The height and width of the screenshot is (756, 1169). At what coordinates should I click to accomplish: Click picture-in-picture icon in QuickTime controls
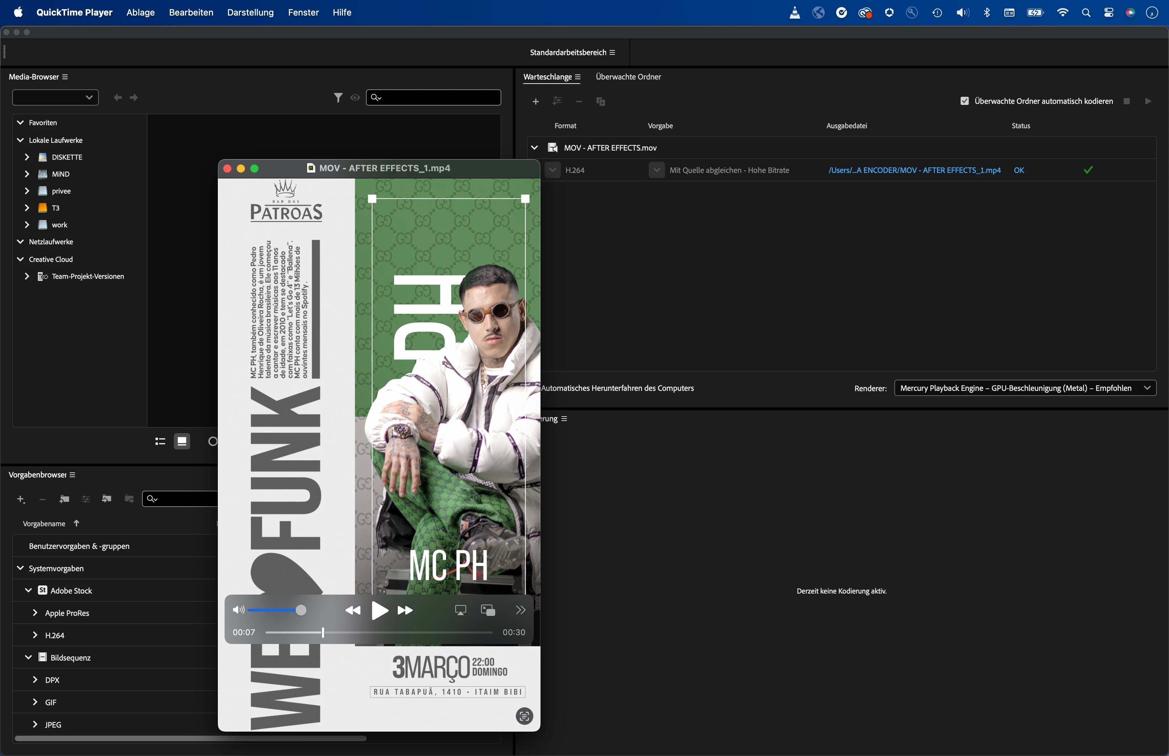[x=488, y=610]
